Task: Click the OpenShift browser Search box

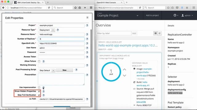Action: (155, 8)
